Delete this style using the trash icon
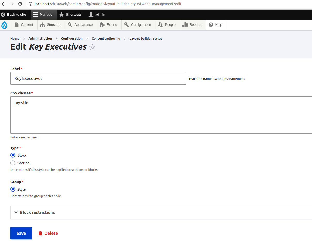Image resolution: width=312 pixels, height=241 pixels. tap(40, 233)
